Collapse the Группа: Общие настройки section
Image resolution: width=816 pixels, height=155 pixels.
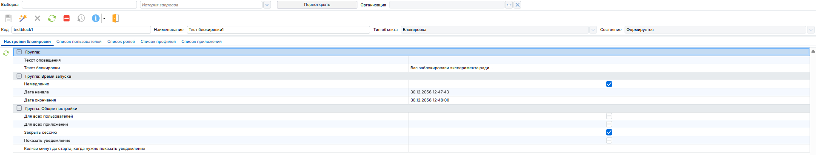(19, 108)
